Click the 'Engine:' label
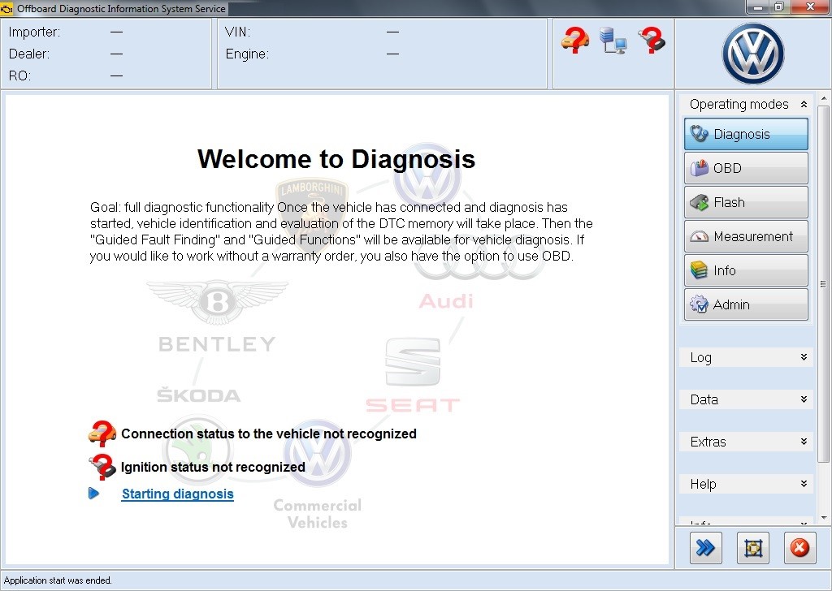 [x=247, y=54]
